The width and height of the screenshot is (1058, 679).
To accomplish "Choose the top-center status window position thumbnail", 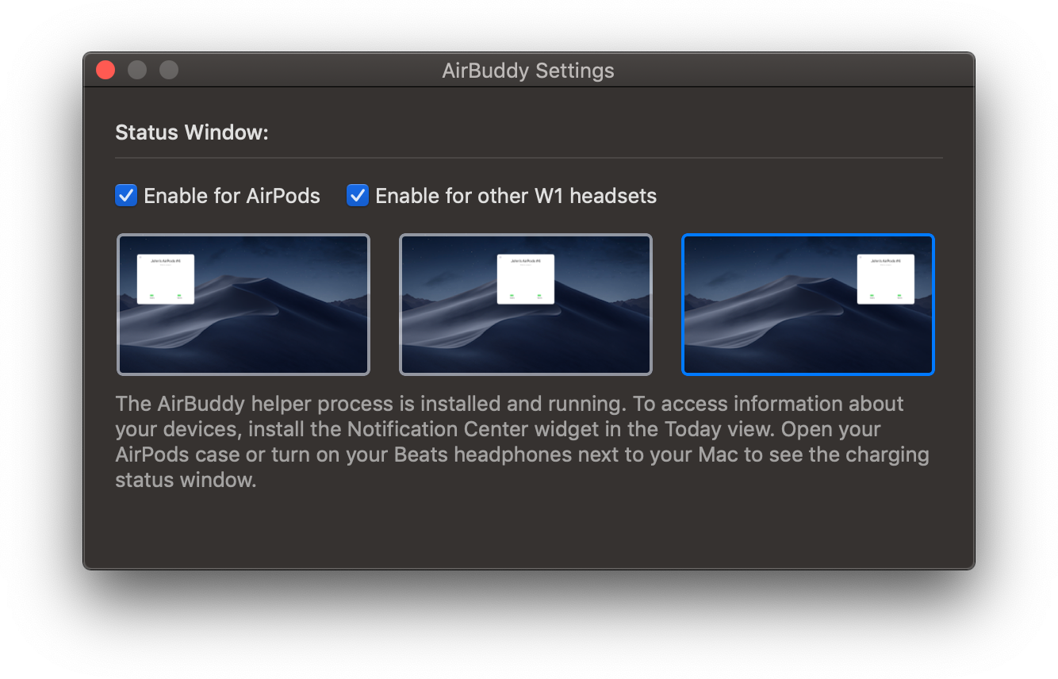I will coord(526,305).
